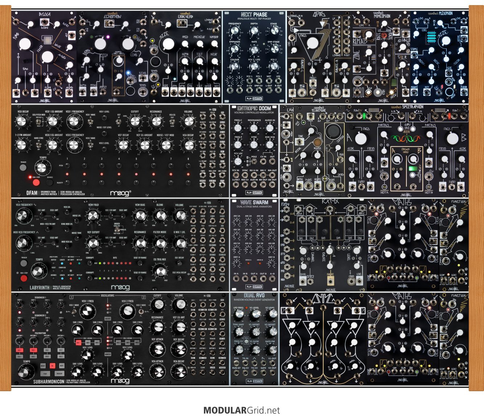Click the DFAM step 8 Velocity knob

pos(188,183)
